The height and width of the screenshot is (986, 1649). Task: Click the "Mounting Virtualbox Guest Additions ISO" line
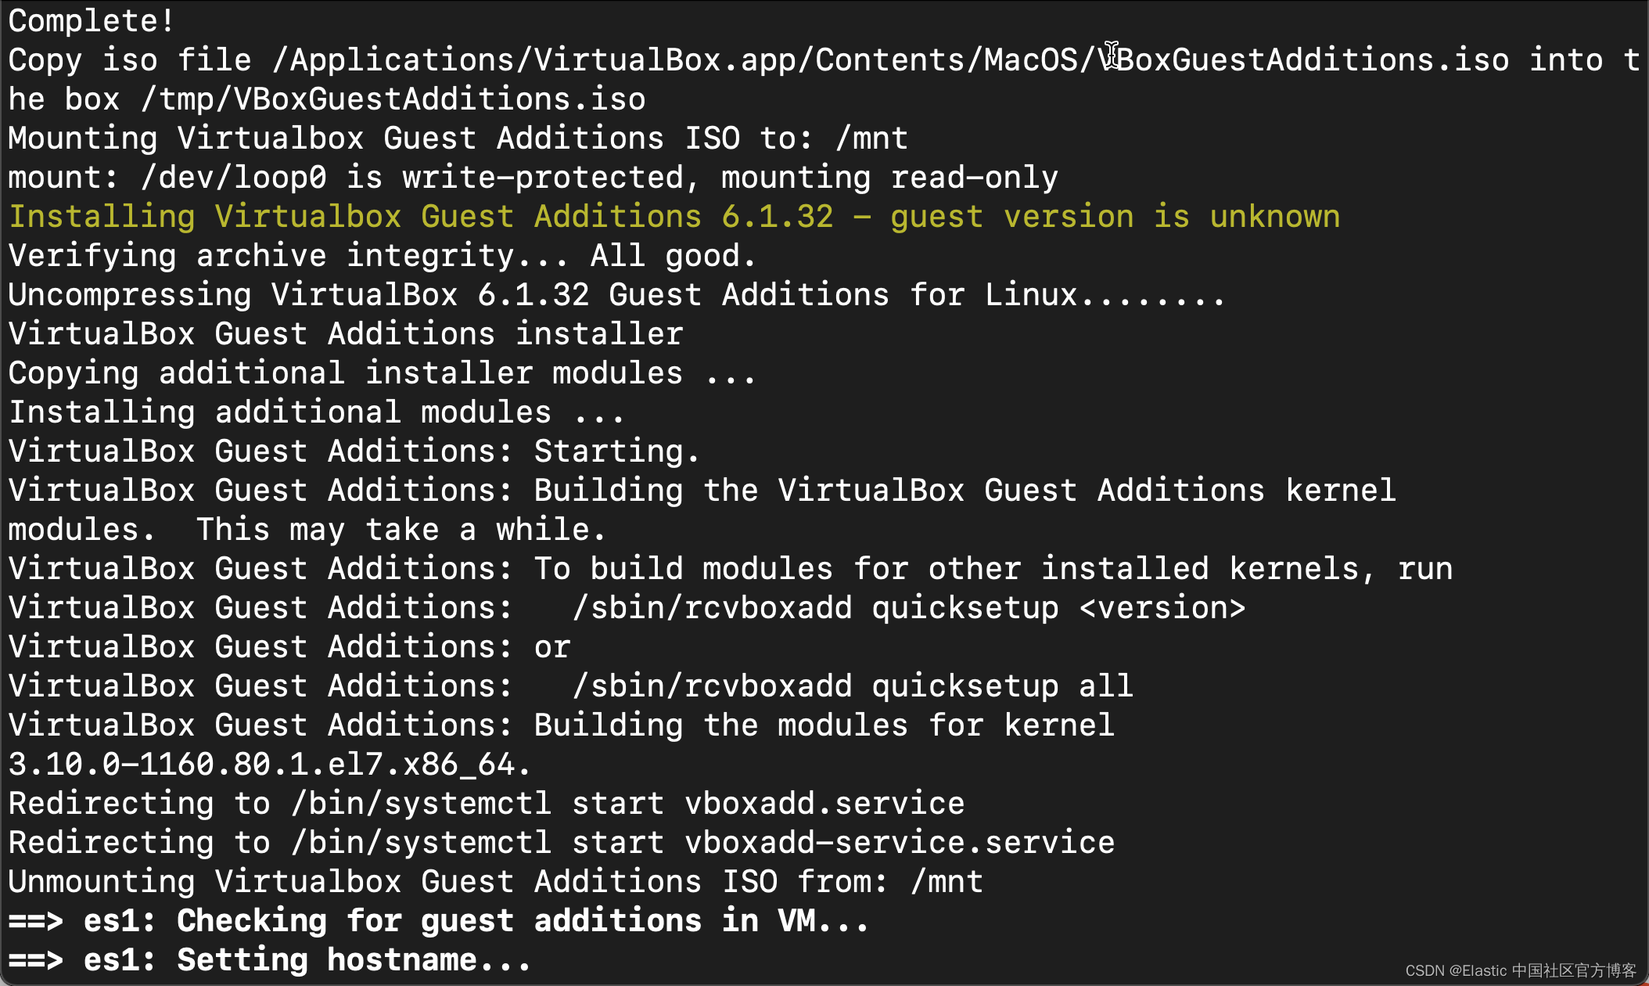click(458, 139)
